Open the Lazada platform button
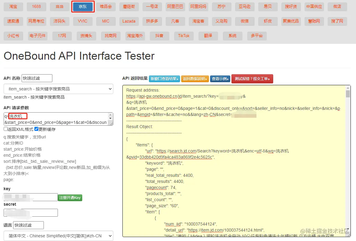 tap(129, 21)
